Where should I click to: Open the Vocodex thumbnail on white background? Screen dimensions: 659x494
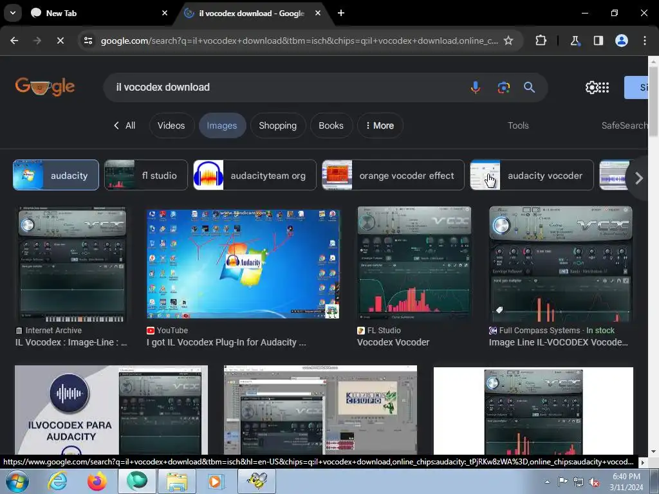tap(534, 411)
